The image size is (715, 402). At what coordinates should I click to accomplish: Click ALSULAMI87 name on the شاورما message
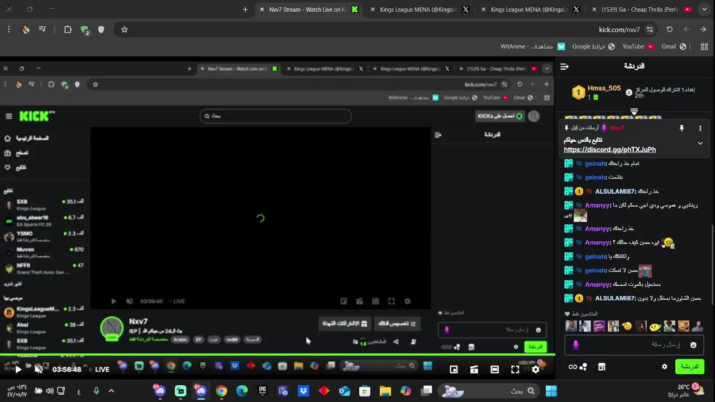point(615,298)
